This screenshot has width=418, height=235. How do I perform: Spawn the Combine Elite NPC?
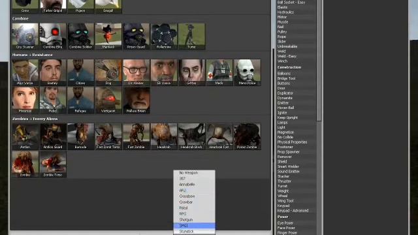pyautogui.click(x=53, y=37)
